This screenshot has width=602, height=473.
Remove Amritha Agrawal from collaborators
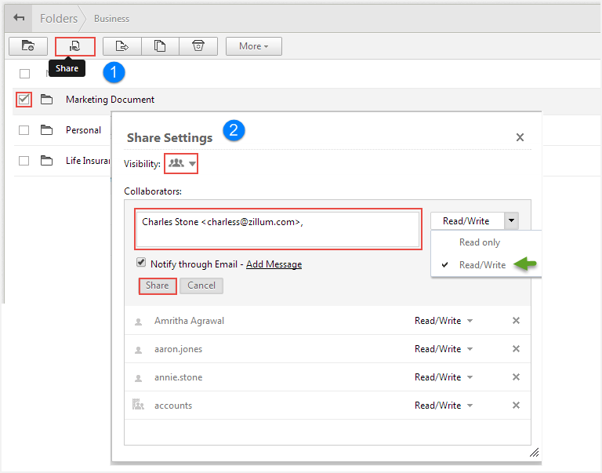[x=516, y=321]
